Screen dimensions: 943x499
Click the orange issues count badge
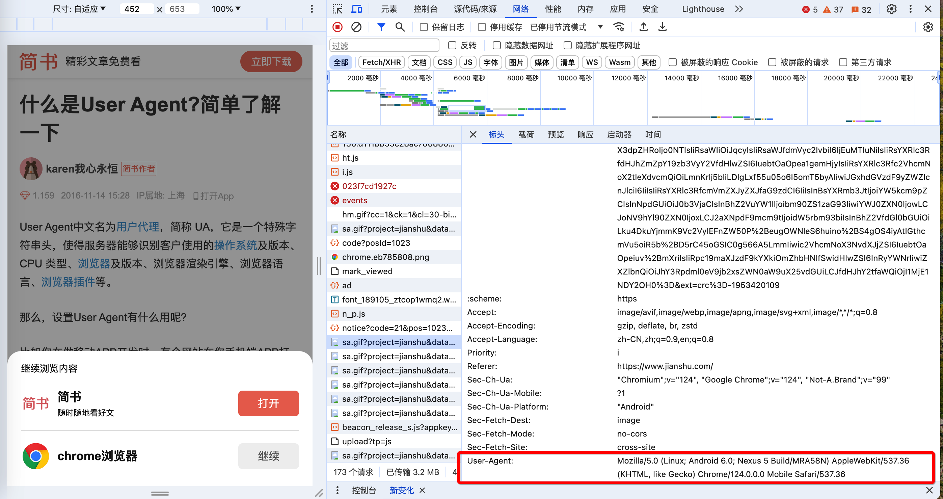click(861, 9)
